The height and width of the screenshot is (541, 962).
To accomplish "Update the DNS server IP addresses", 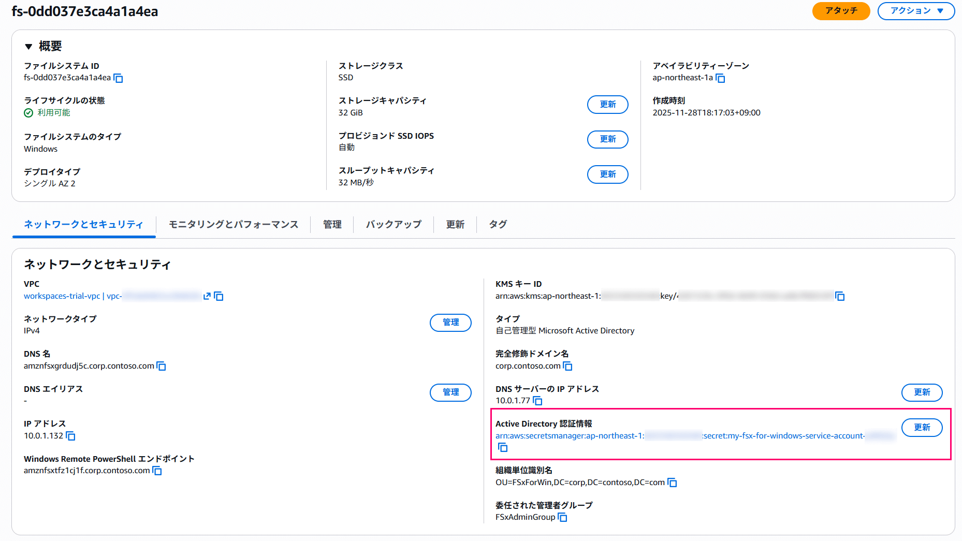I will pos(922,392).
